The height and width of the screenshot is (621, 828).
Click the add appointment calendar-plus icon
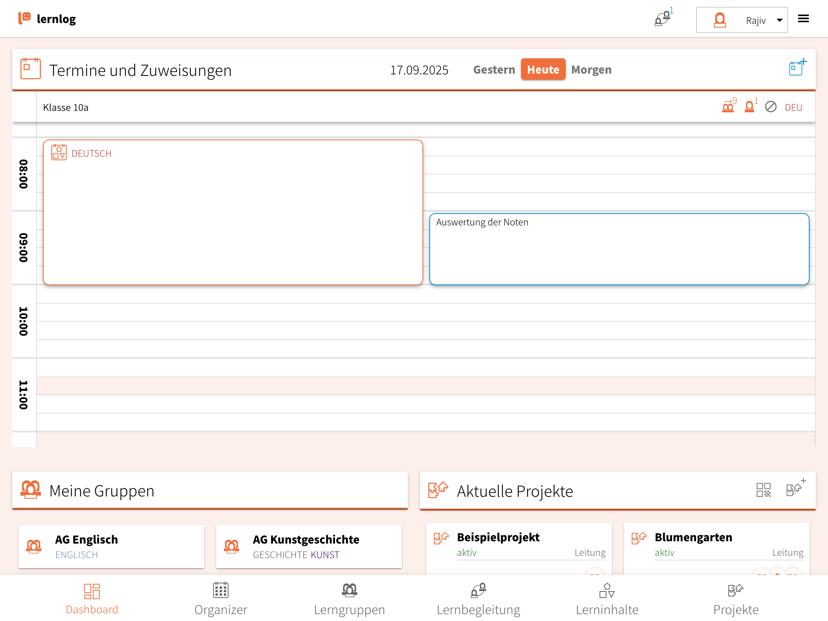[x=797, y=69]
